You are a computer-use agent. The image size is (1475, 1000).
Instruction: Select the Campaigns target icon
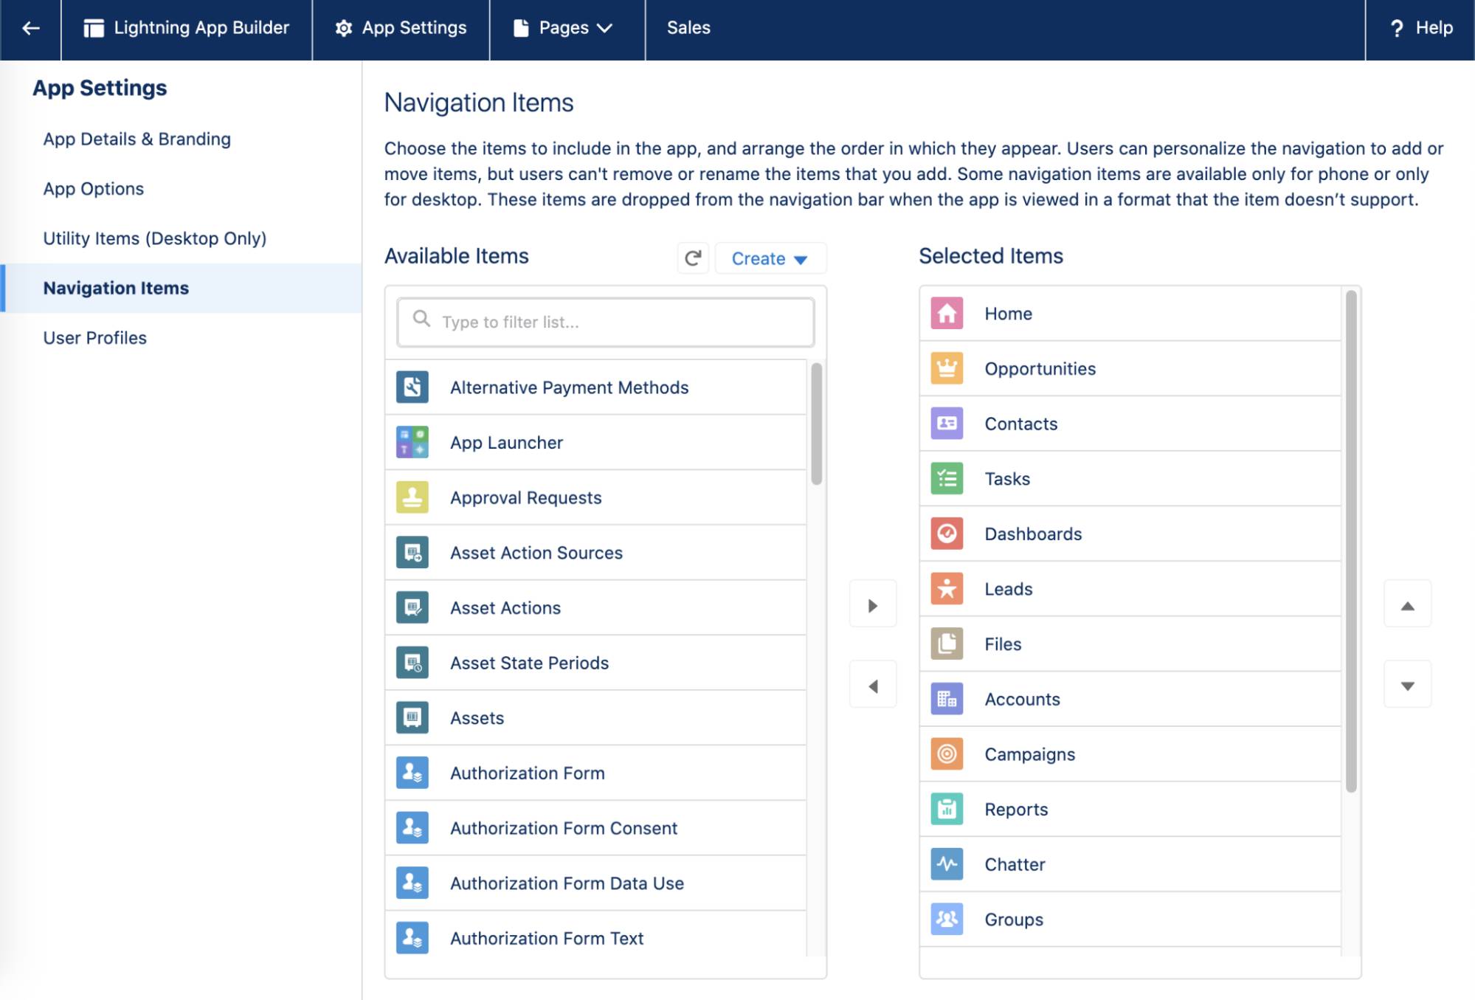(x=947, y=754)
